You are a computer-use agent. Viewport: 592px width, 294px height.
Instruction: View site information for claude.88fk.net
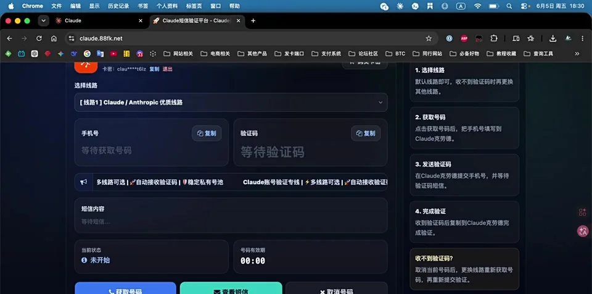coord(72,38)
